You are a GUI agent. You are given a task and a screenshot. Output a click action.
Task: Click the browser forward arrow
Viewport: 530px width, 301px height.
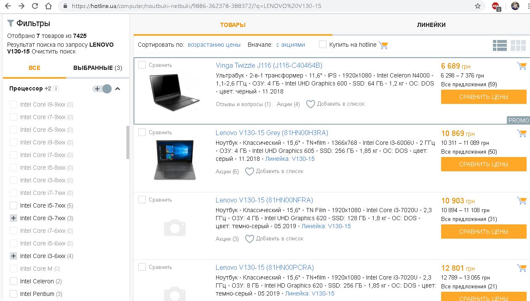(x=21, y=6)
